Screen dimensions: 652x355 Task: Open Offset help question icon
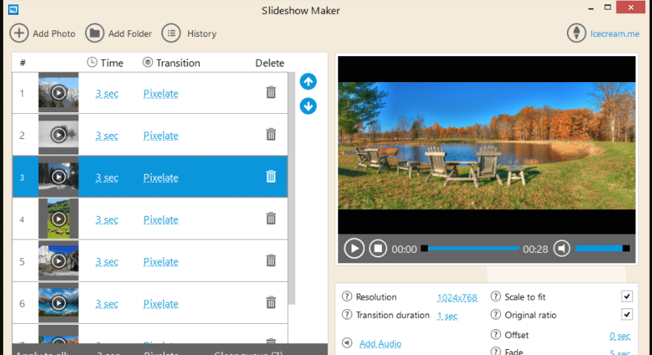[495, 334]
